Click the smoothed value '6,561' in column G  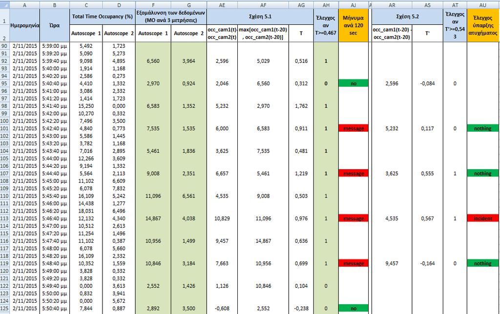(189, 196)
